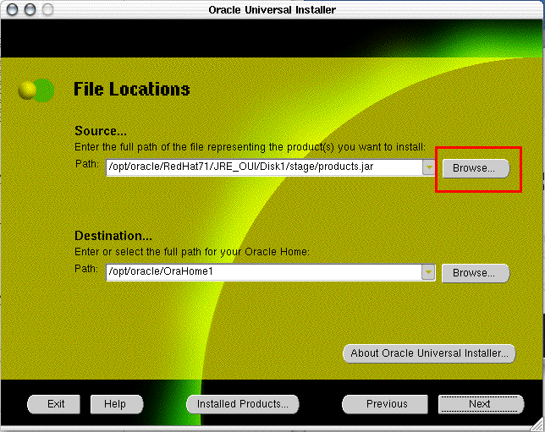Close the Oracle Universal Installer window
Viewport: 545px width, 432px height.
click(x=11, y=9)
